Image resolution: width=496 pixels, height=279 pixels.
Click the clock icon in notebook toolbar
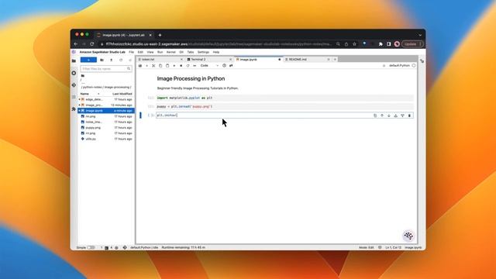tap(224, 66)
